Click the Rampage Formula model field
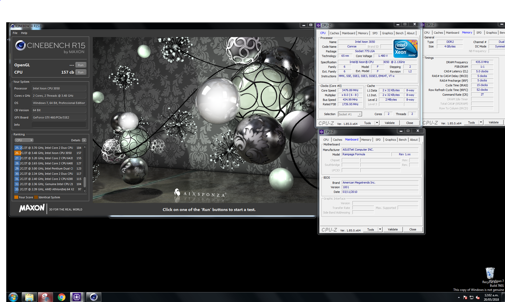 coord(366,154)
